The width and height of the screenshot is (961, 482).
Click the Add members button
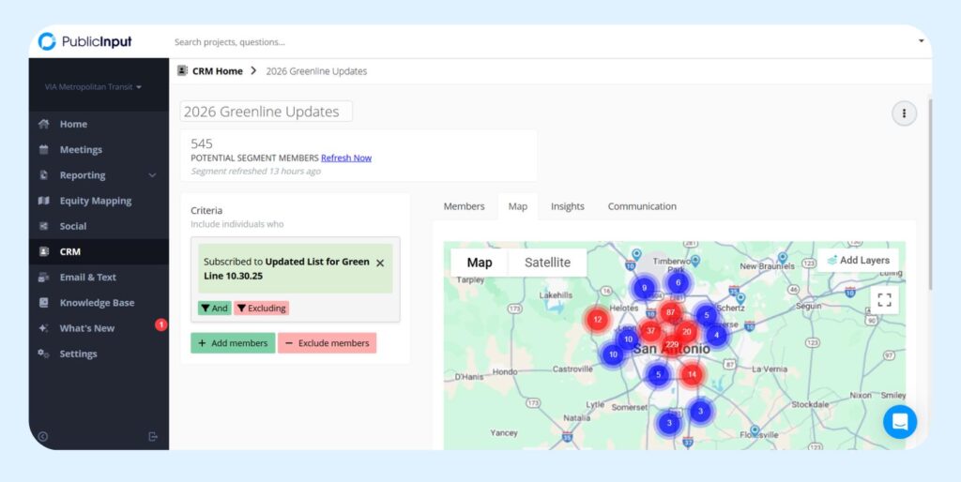pos(233,343)
